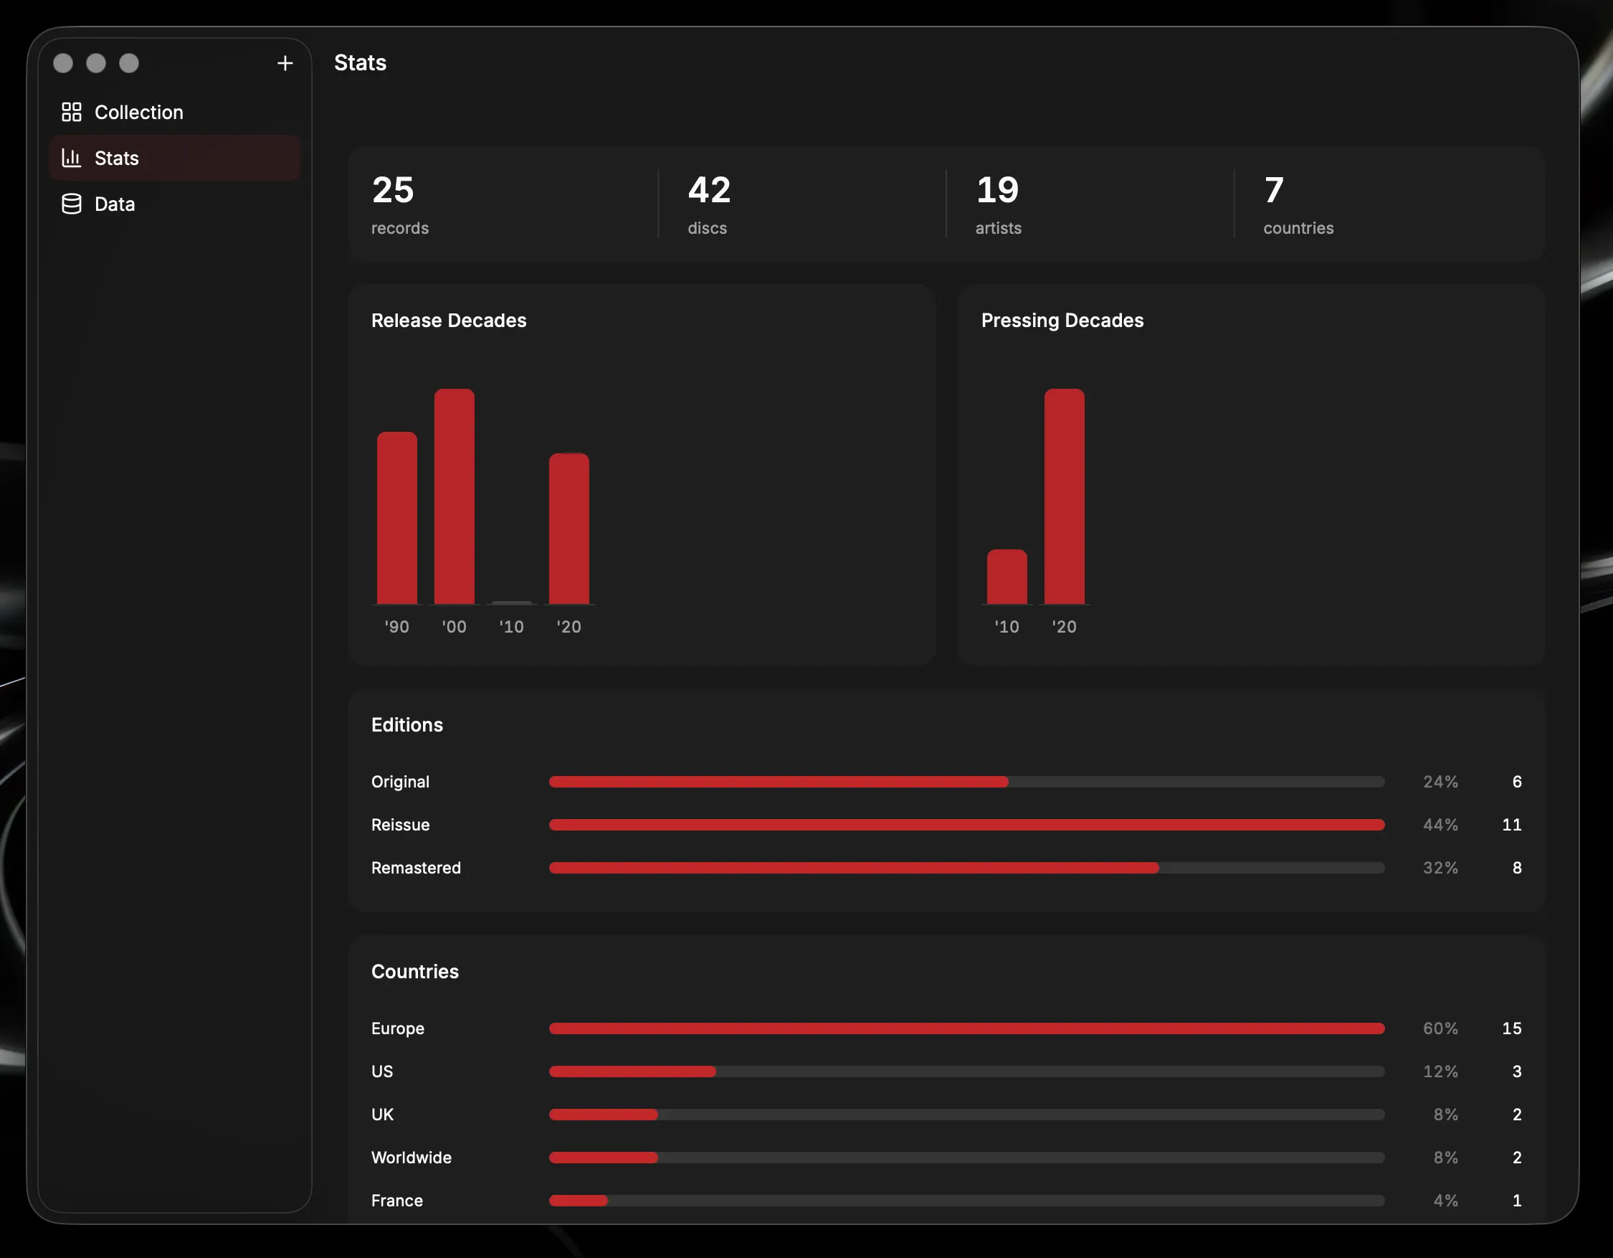Click the '10 bar in Pressing Decades
Image resolution: width=1613 pixels, height=1258 pixels.
click(1007, 577)
